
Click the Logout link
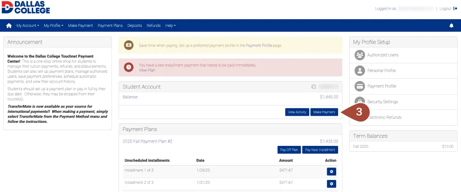446,9
